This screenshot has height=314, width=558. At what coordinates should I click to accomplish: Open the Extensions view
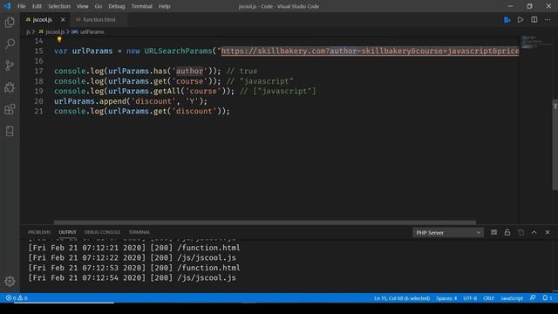(10, 109)
